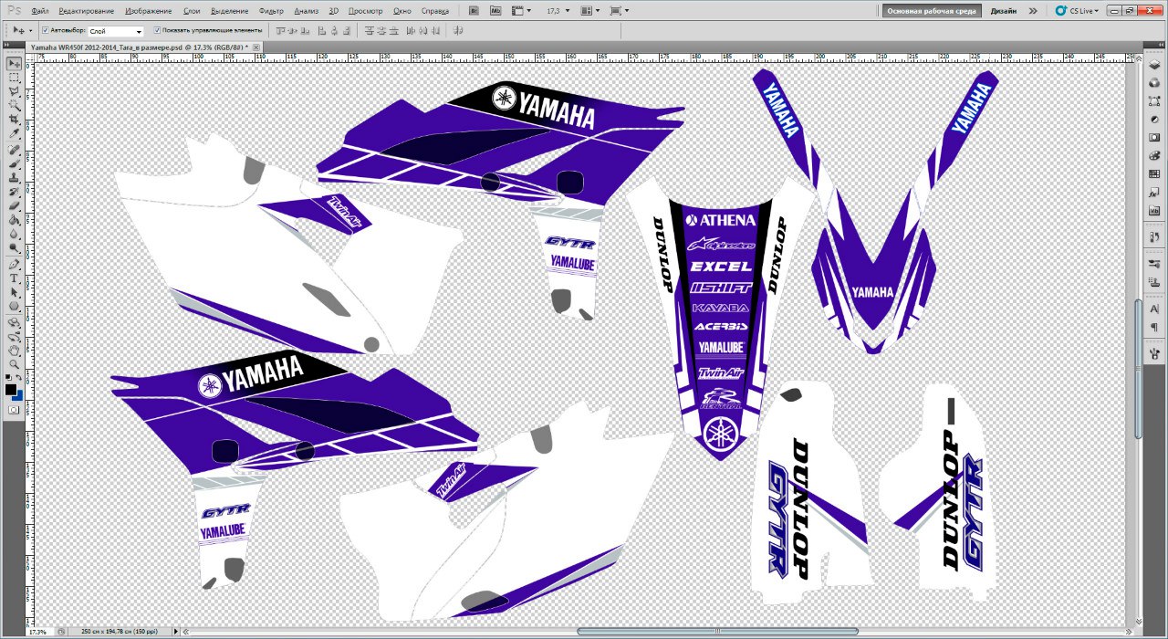Open the Paragraph panel icon
The height and width of the screenshot is (639, 1168).
point(1153,327)
